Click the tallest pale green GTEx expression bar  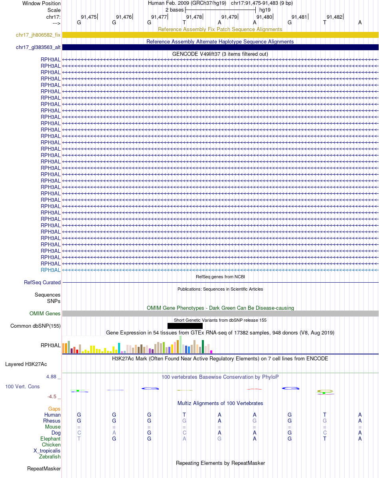(x=180, y=344)
